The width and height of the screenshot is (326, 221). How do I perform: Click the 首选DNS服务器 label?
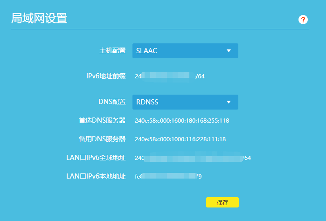click(x=102, y=120)
